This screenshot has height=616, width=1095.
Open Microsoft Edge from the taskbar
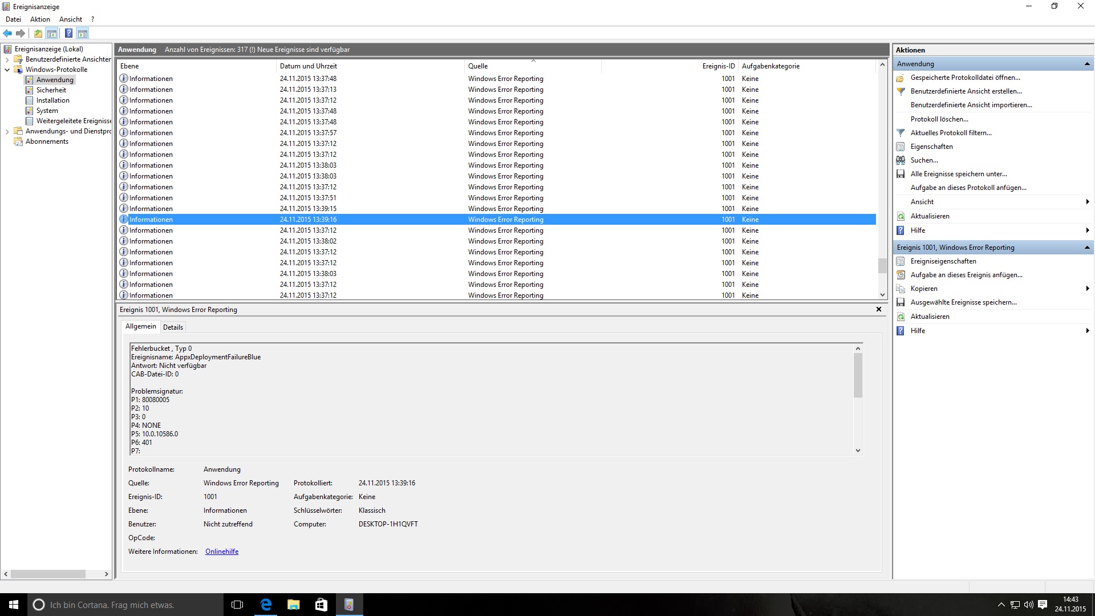tap(266, 605)
